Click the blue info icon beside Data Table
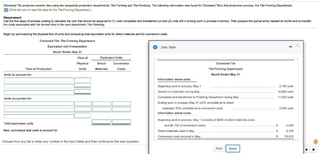Image resolution: width=319 pixels, height=154 pixels. tap(155, 47)
